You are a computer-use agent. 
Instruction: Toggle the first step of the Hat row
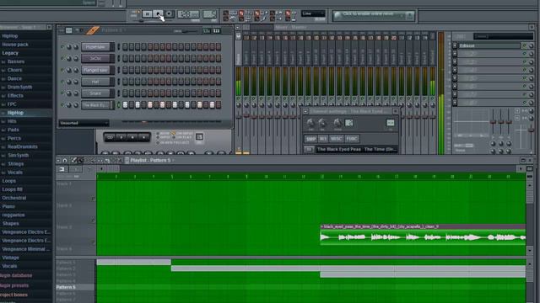tap(125, 82)
